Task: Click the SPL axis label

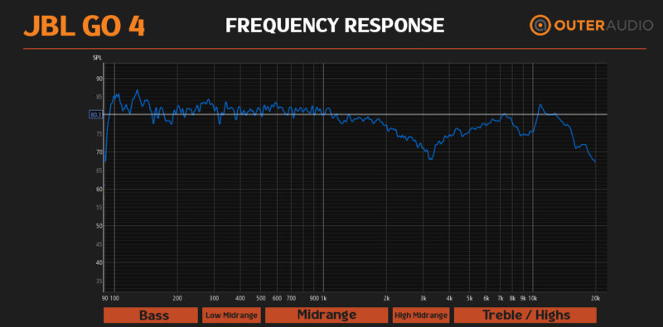Action: (x=97, y=58)
